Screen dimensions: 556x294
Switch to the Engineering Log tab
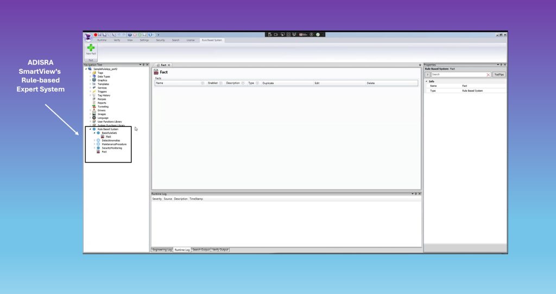(x=162, y=250)
